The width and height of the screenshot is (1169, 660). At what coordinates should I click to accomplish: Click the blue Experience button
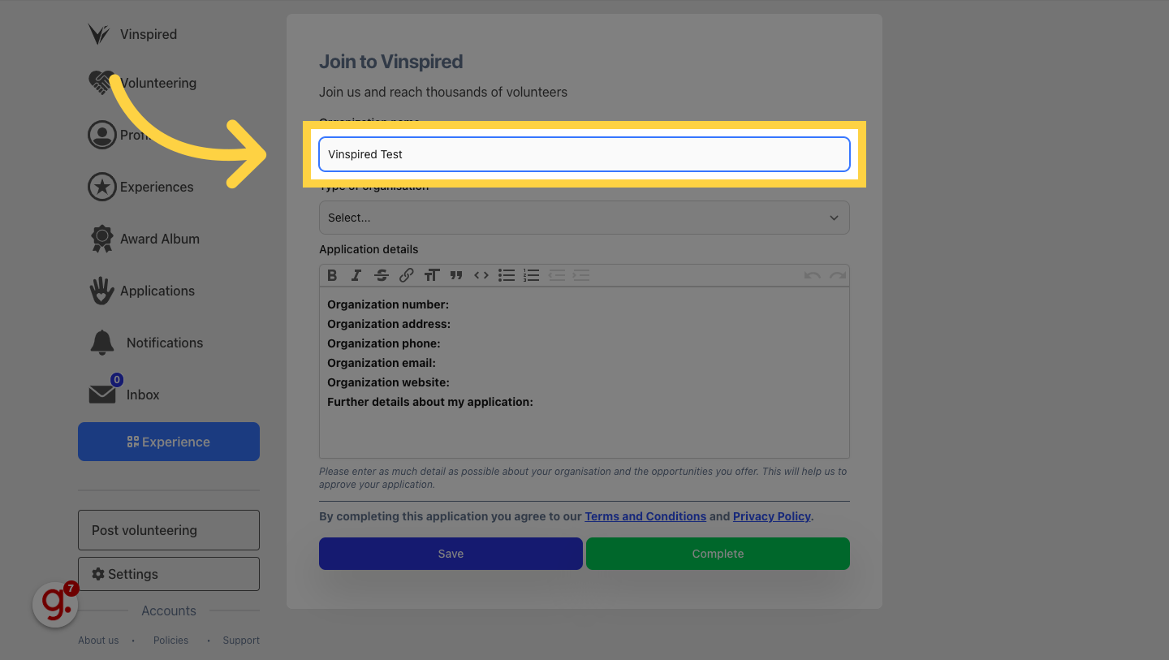coord(169,442)
